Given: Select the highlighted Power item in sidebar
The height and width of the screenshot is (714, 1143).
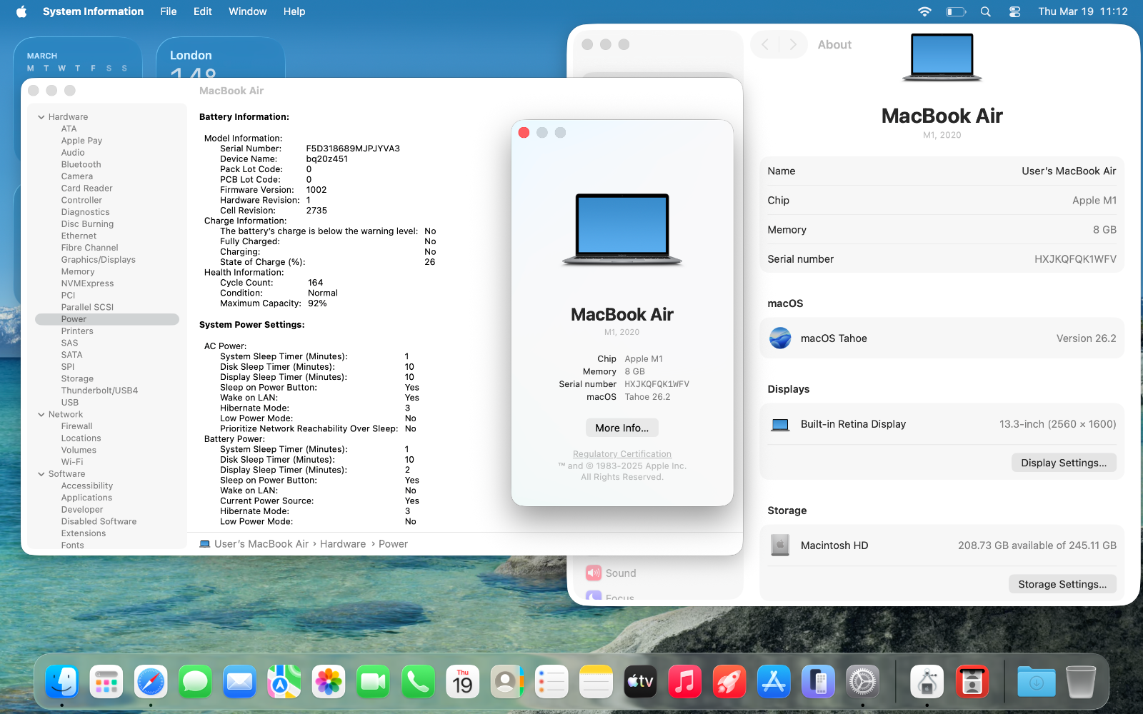Looking at the screenshot, I should pos(107,319).
